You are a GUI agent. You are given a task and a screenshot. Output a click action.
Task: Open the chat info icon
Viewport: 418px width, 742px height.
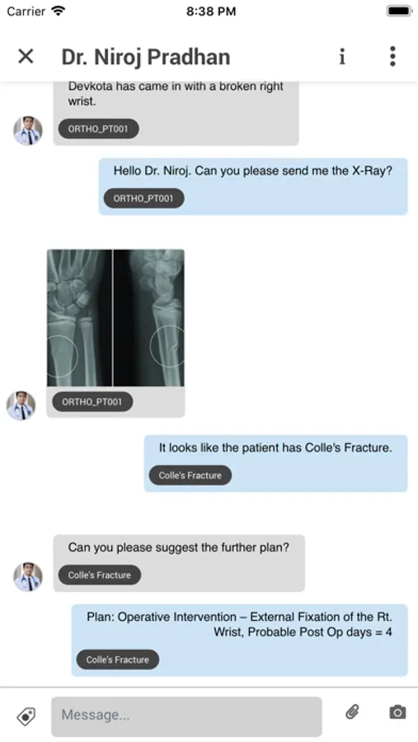click(x=342, y=56)
